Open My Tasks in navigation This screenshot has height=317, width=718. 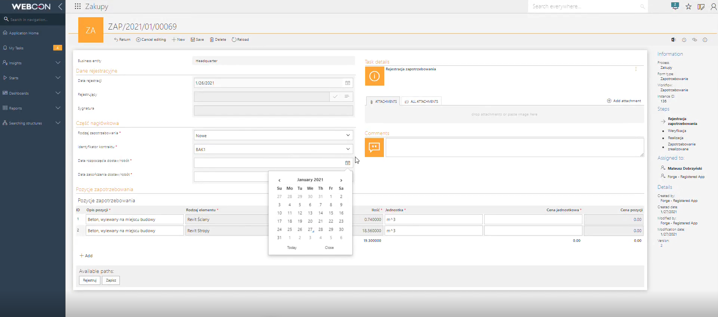(16, 48)
